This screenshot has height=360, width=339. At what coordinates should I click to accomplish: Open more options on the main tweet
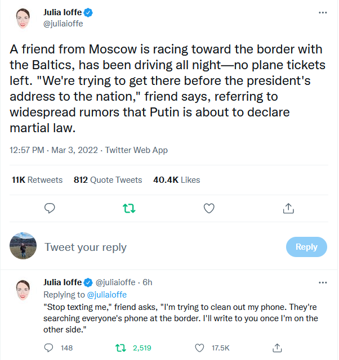(x=323, y=12)
